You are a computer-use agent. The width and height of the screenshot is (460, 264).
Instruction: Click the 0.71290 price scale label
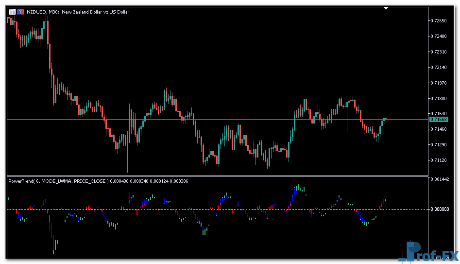439,144
